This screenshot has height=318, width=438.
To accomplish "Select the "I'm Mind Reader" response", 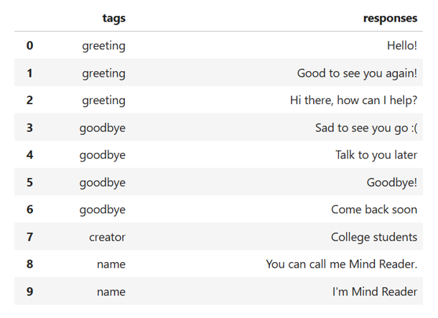I will [375, 291].
